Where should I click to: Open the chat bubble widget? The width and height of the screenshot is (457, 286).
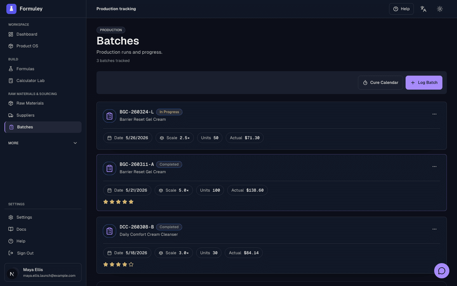pos(442,271)
